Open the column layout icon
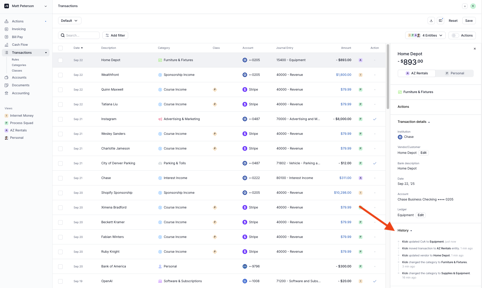Screen dimensions: 482x288 [441, 21]
